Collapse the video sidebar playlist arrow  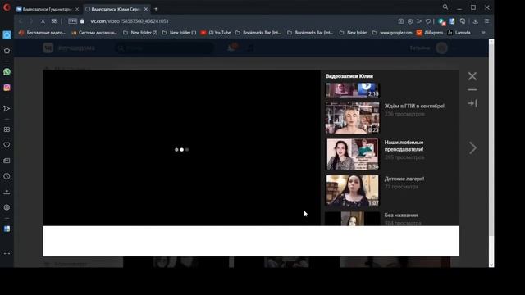pyautogui.click(x=472, y=103)
